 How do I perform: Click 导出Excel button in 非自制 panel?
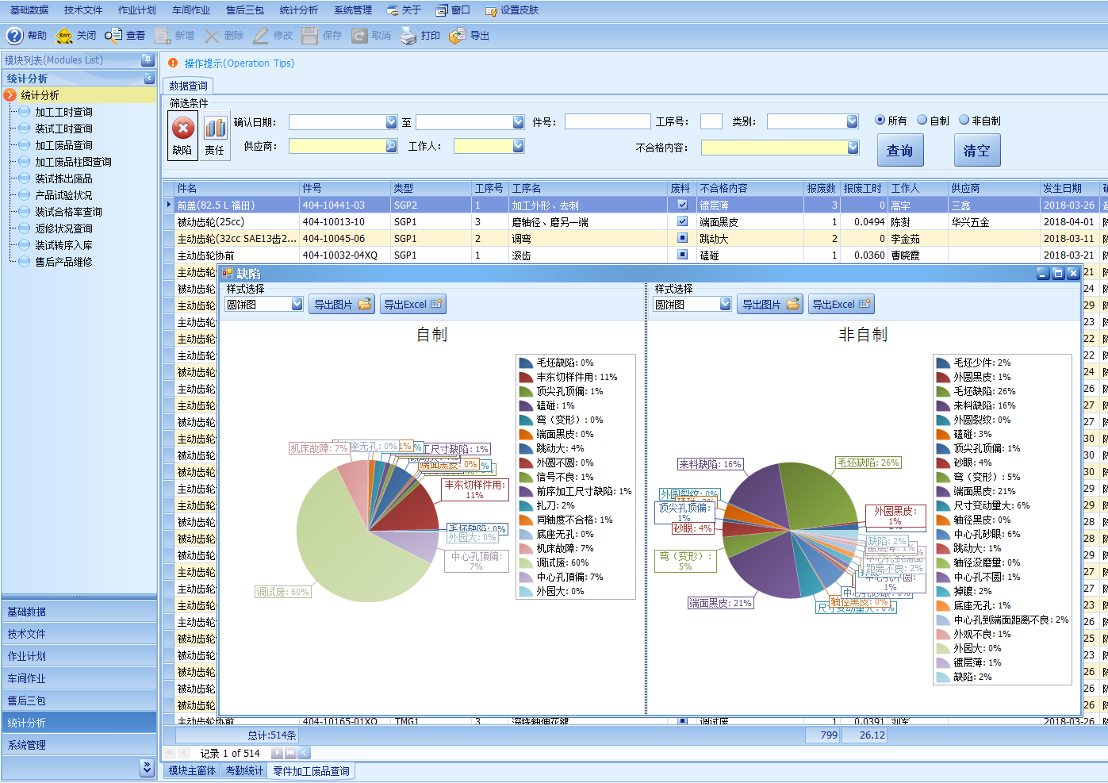click(841, 304)
